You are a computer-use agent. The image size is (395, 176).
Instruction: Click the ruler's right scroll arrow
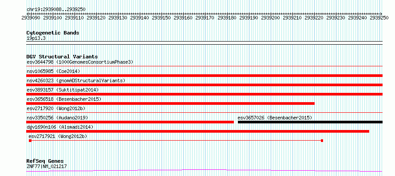tap(381, 14)
